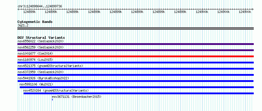Open the nsv4520264 (gnomADStructuralVariants) label

(56, 90)
